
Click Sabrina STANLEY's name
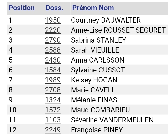point(98,40)
